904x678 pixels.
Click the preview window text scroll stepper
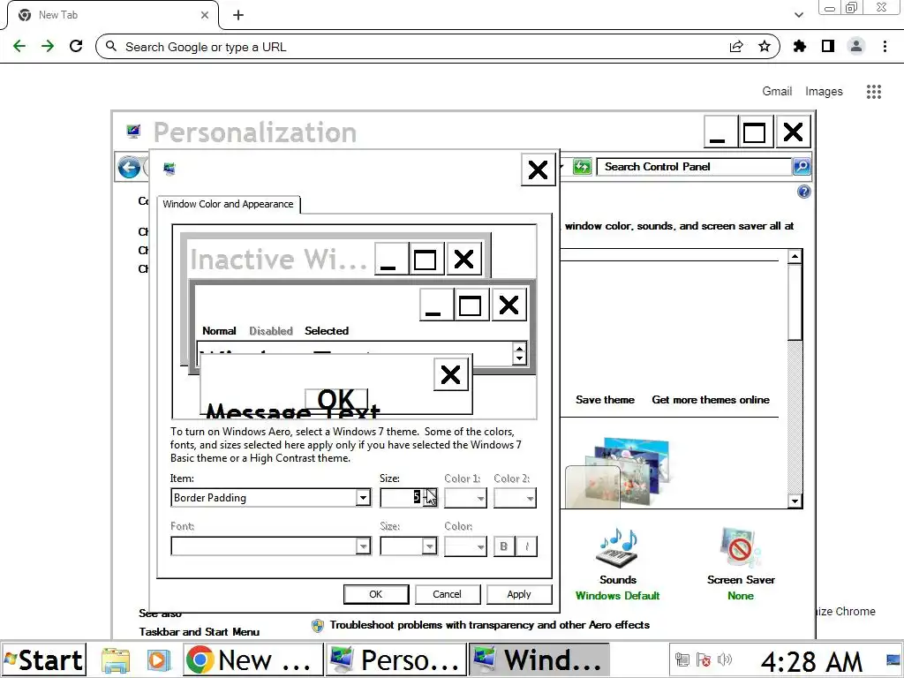519,353
